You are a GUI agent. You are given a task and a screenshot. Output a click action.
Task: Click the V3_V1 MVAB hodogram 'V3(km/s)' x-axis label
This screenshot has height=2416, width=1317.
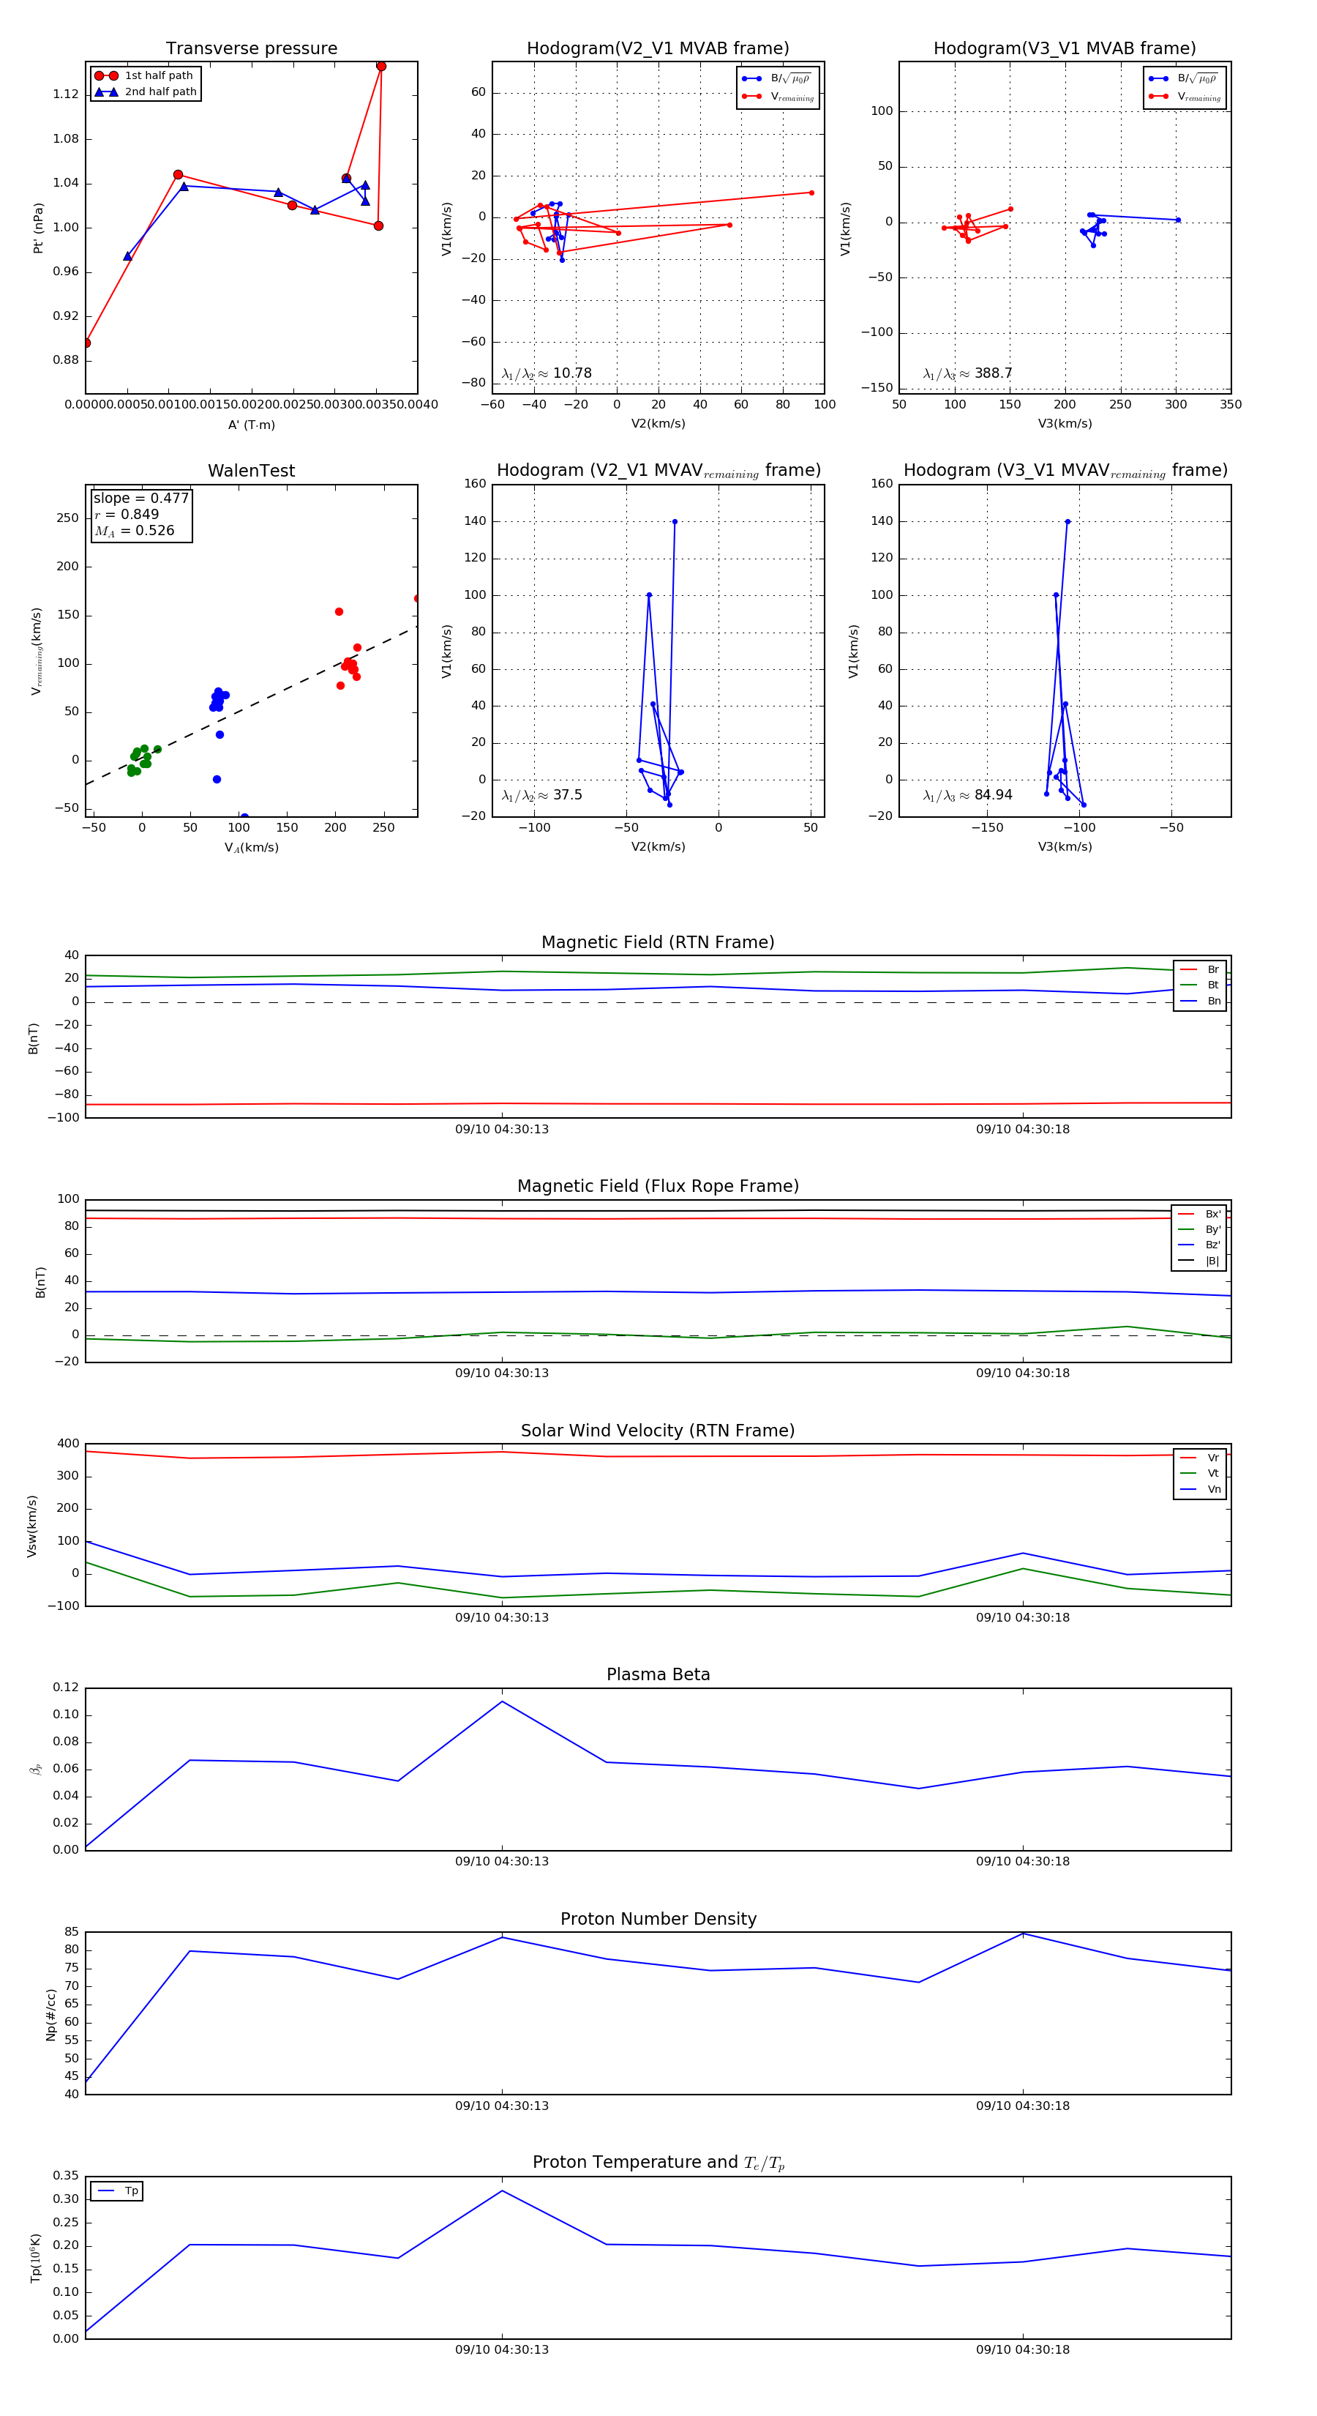(1065, 424)
